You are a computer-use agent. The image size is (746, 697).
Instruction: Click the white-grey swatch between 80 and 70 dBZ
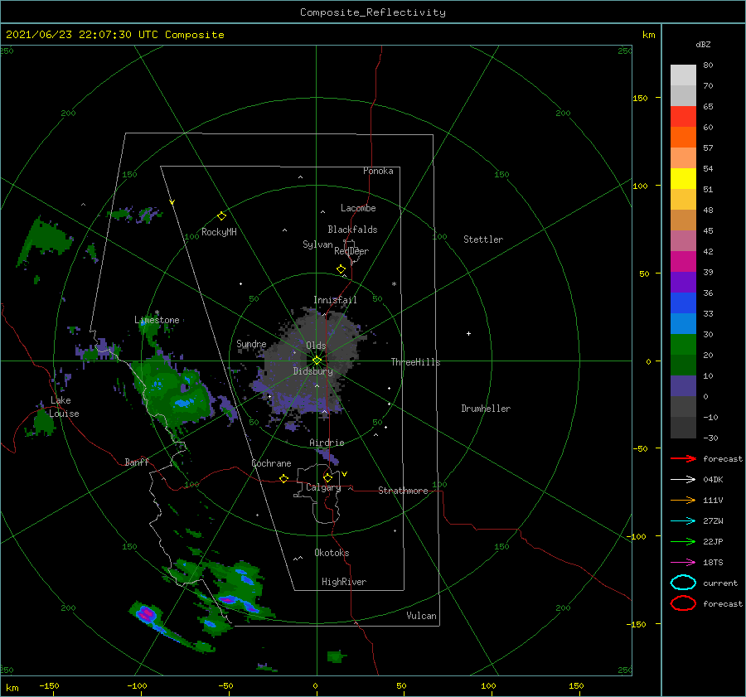click(683, 75)
